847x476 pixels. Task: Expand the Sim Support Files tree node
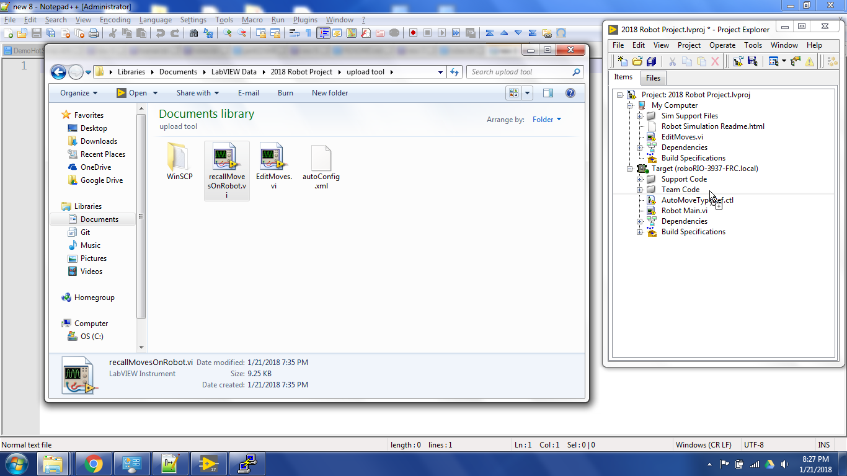640,116
